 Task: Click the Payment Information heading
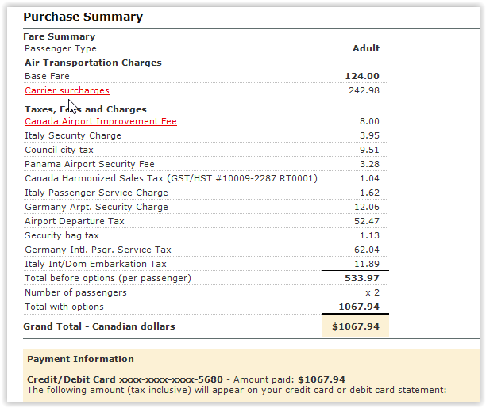(x=80, y=359)
